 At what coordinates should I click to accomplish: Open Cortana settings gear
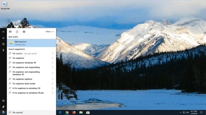(4, 101)
